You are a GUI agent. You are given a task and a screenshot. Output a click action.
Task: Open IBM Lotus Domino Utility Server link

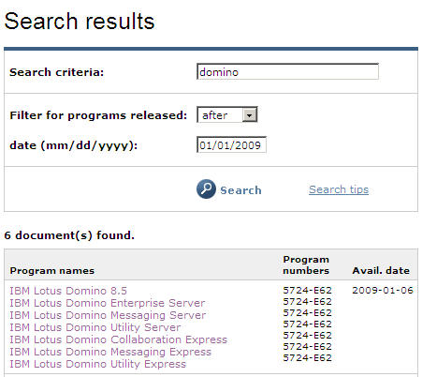tap(95, 327)
